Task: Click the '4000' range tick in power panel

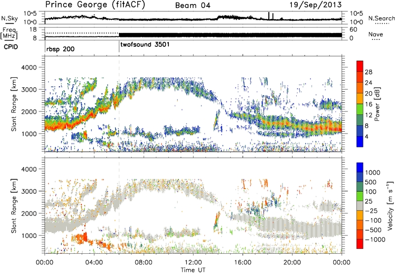Action: (x=29, y=68)
